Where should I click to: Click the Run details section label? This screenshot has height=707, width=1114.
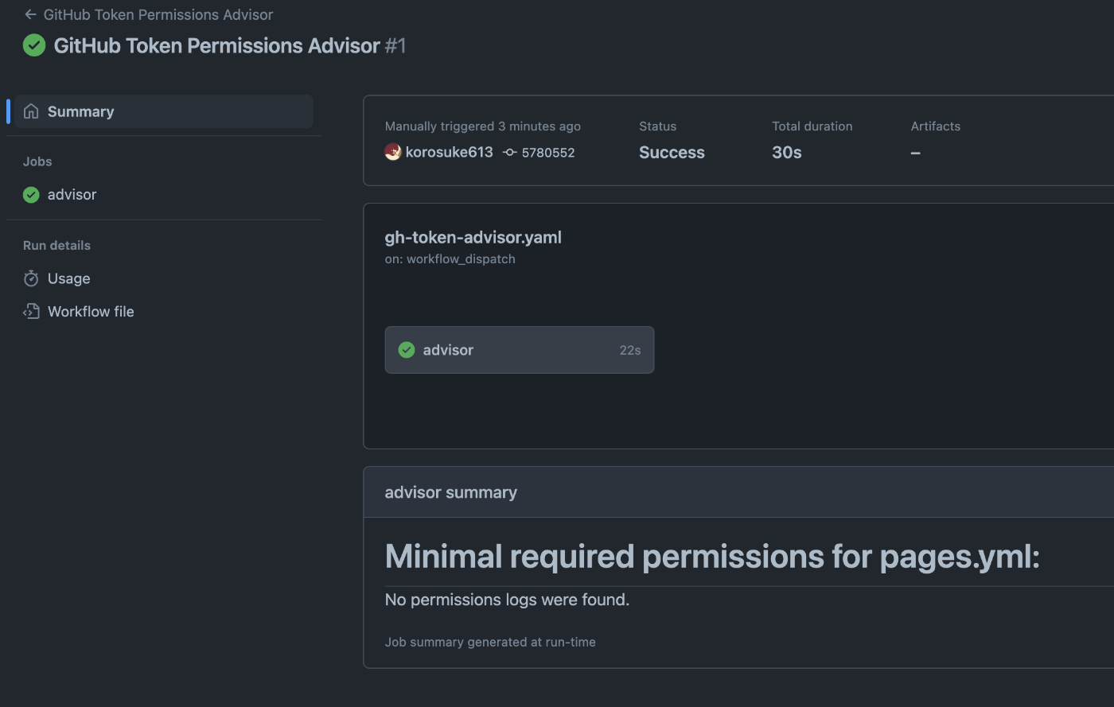tap(56, 246)
